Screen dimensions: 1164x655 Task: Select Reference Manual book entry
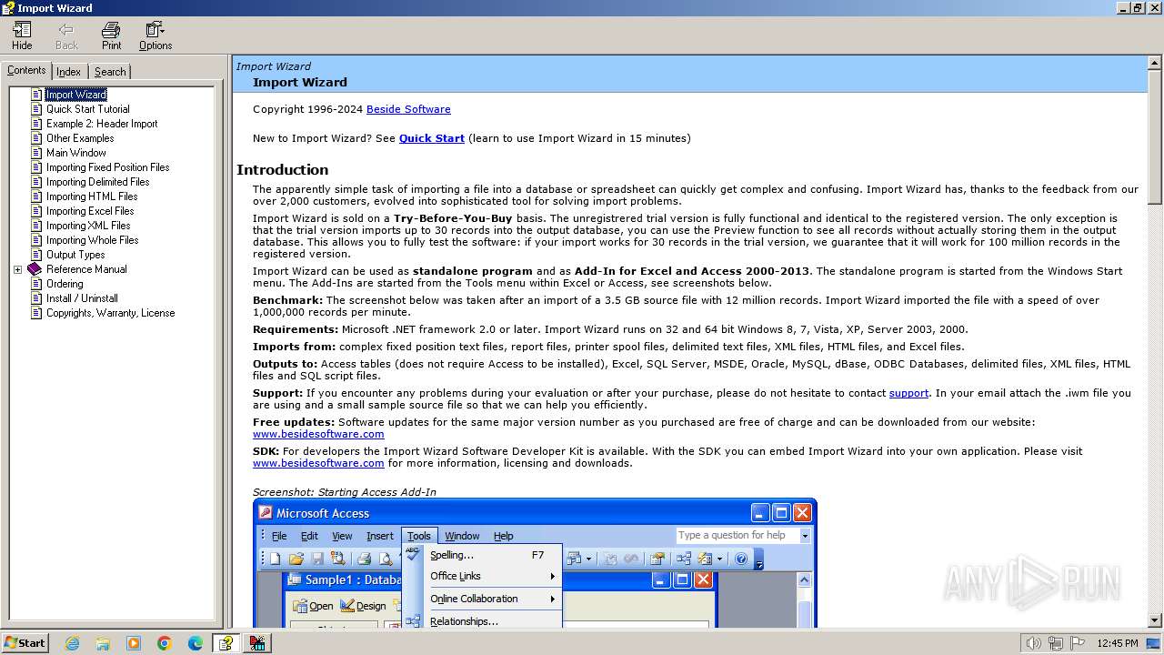[x=86, y=269]
